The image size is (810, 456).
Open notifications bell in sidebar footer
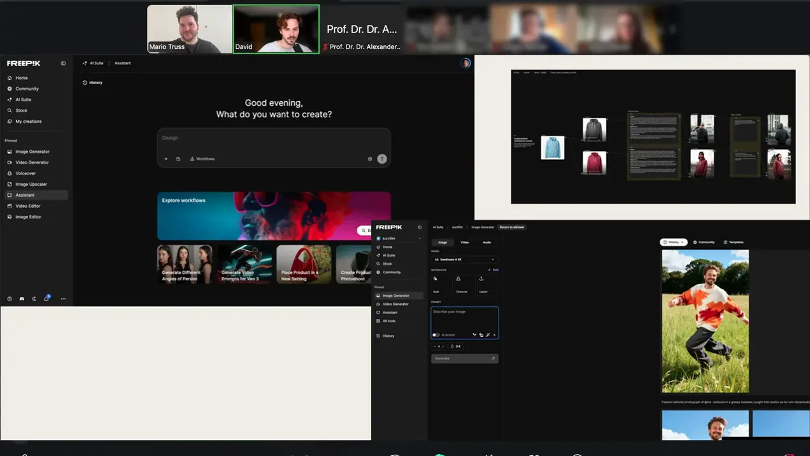pyautogui.click(x=46, y=298)
